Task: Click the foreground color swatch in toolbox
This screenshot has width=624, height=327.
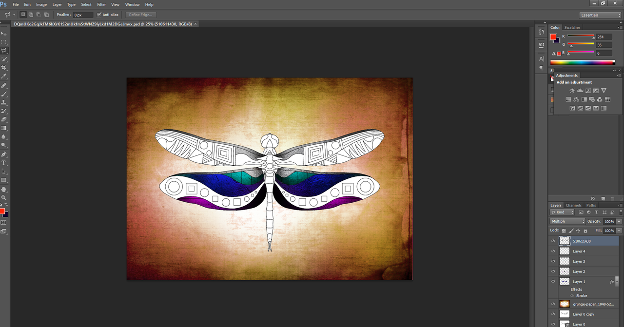Action: click(2, 211)
